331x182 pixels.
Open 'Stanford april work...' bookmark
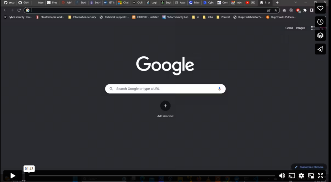tap(50, 17)
